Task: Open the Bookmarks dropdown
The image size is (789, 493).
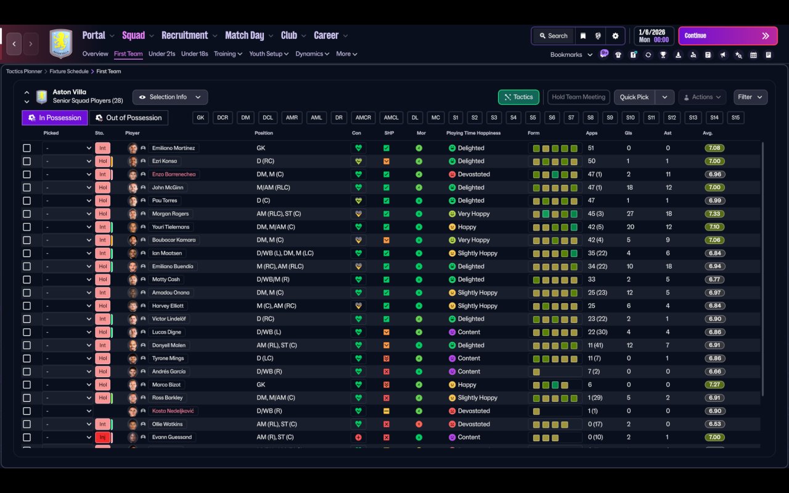Action: point(571,55)
